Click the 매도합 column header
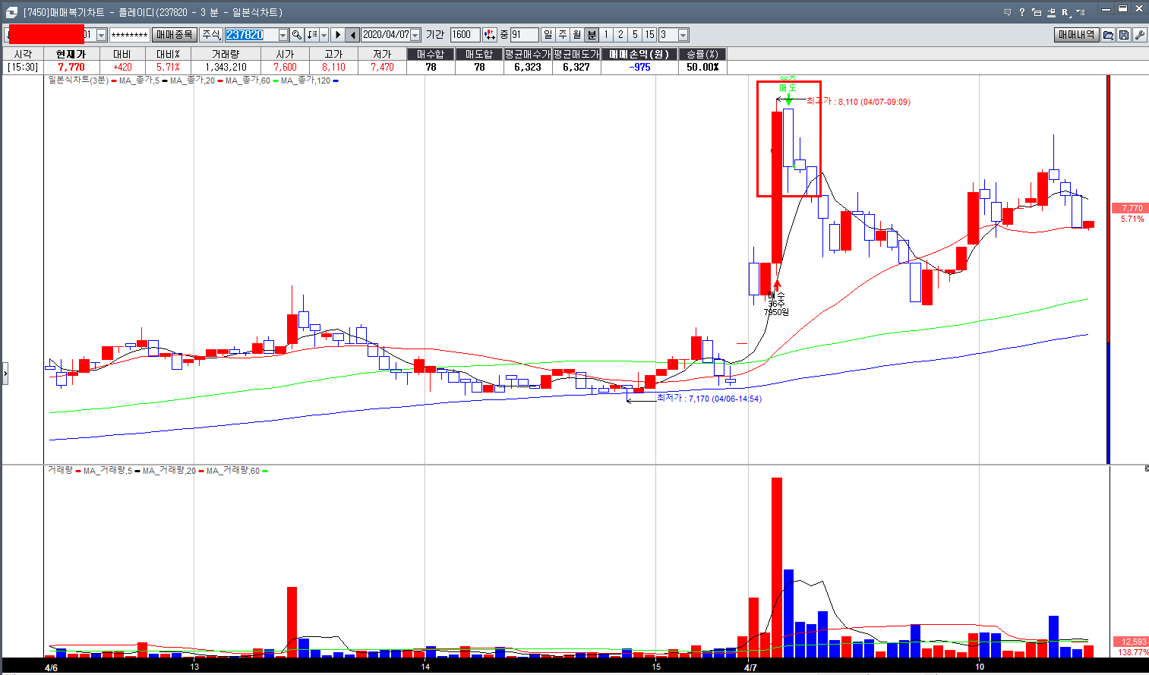Screen dimensions: 1149x675 479,54
